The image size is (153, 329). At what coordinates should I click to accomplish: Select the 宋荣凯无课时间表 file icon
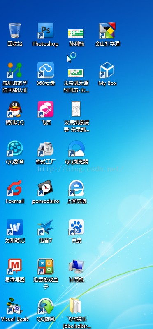click(x=76, y=73)
